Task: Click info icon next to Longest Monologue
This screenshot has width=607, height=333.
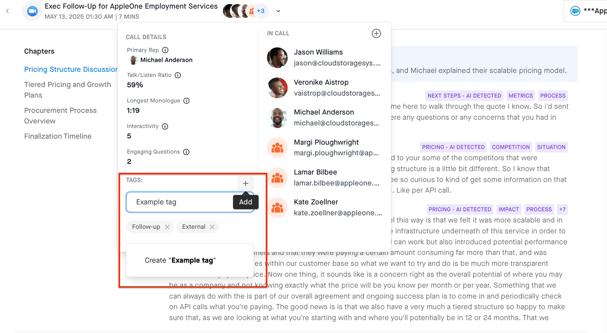Action: coord(186,101)
